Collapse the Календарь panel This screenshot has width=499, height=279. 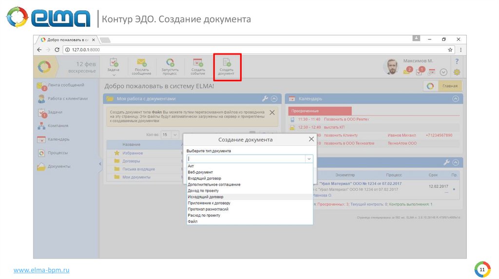(x=456, y=99)
